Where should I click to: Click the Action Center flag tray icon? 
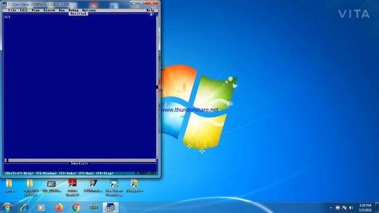click(338, 208)
